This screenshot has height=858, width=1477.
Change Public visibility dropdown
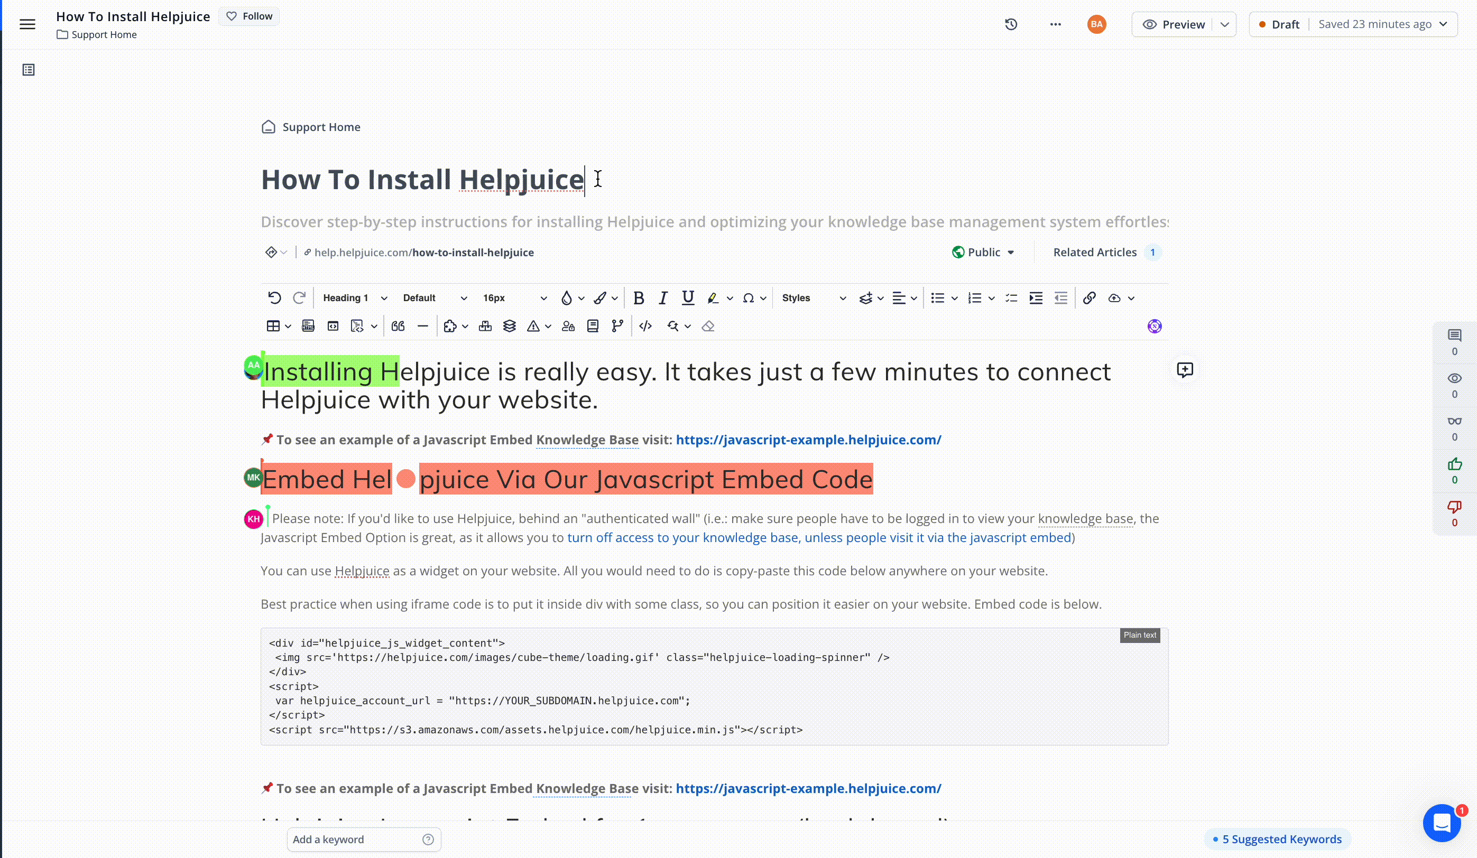click(983, 253)
